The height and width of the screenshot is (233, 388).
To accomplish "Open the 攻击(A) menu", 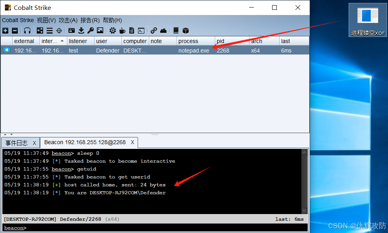I will pyautogui.click(x=68, y=20).
